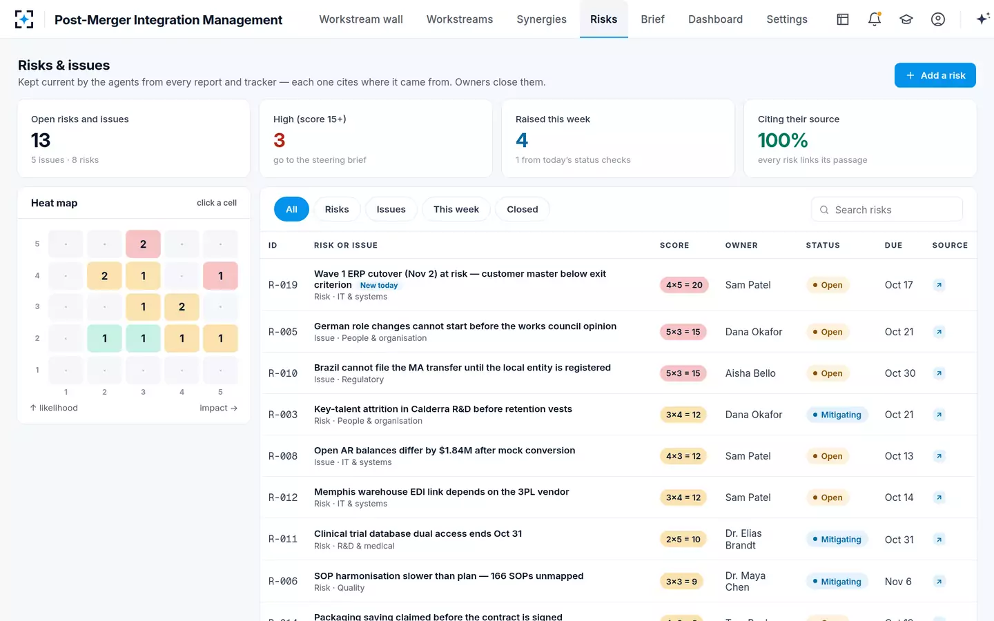The height and width of the screenshot is (621, 994).
Task: Sort by the SCORE column header
Action: (x=674, y=245)
